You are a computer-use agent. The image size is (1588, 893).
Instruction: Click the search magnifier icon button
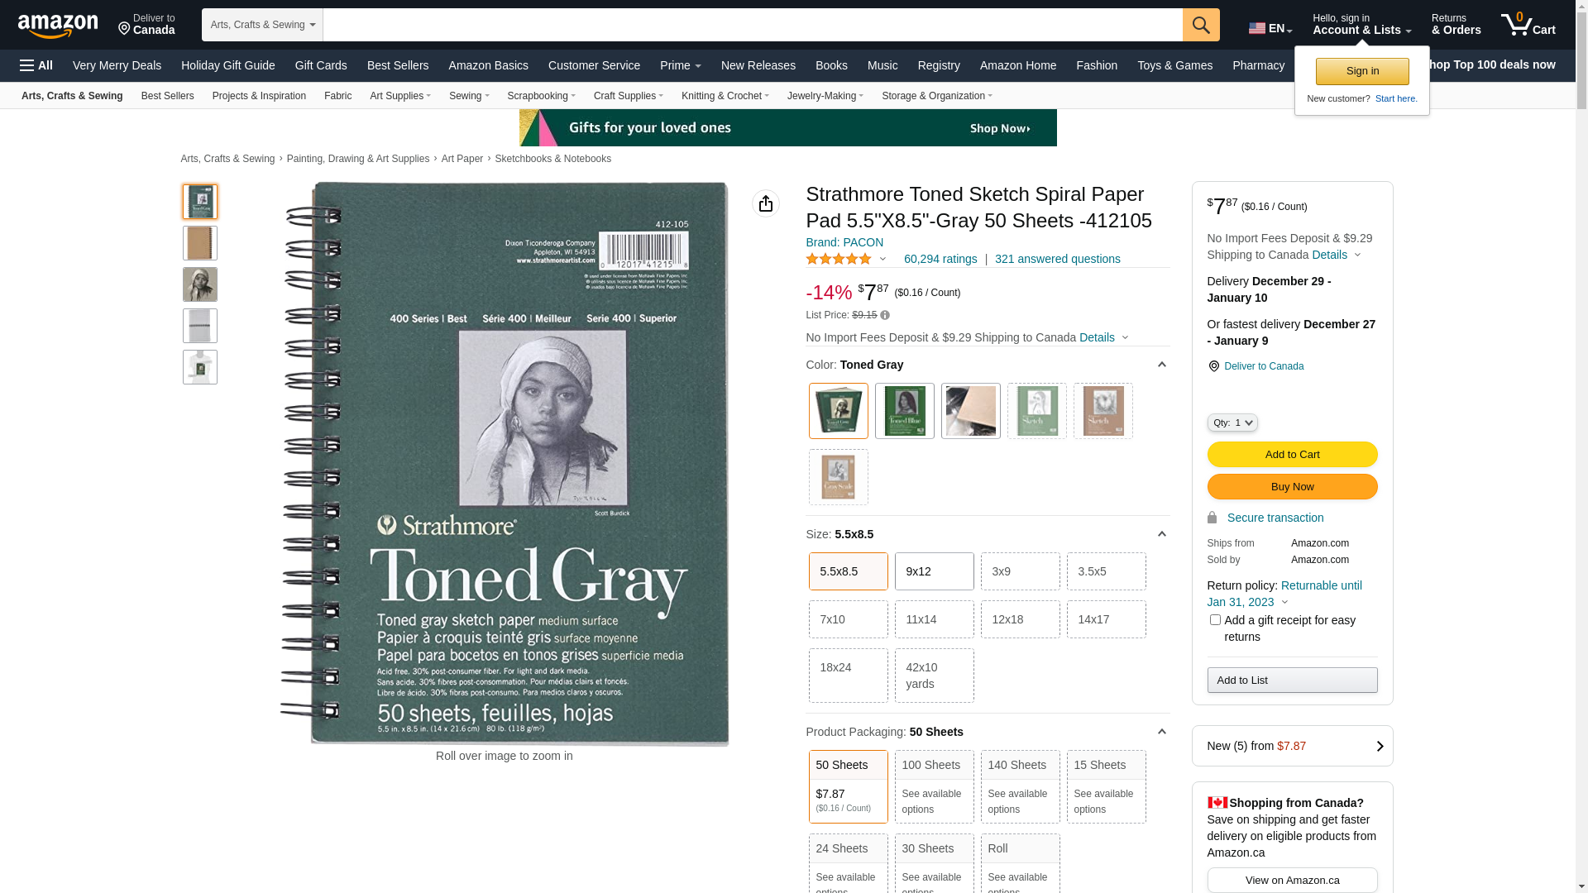pos(1201,25)
